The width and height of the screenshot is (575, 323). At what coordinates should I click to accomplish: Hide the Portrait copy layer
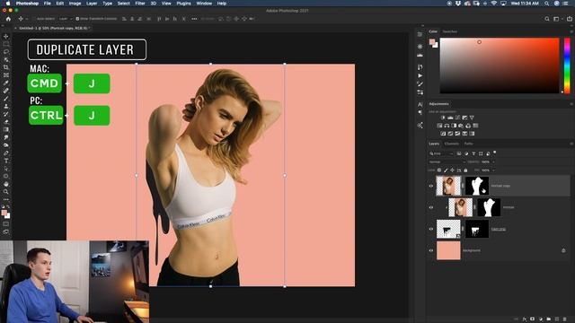click(x=431, y=186)
